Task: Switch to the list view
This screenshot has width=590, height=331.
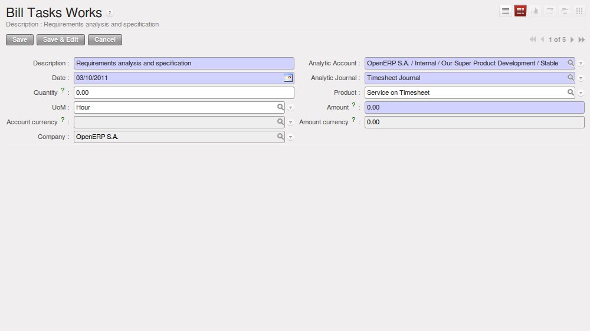Action: [x=506, y=11]
